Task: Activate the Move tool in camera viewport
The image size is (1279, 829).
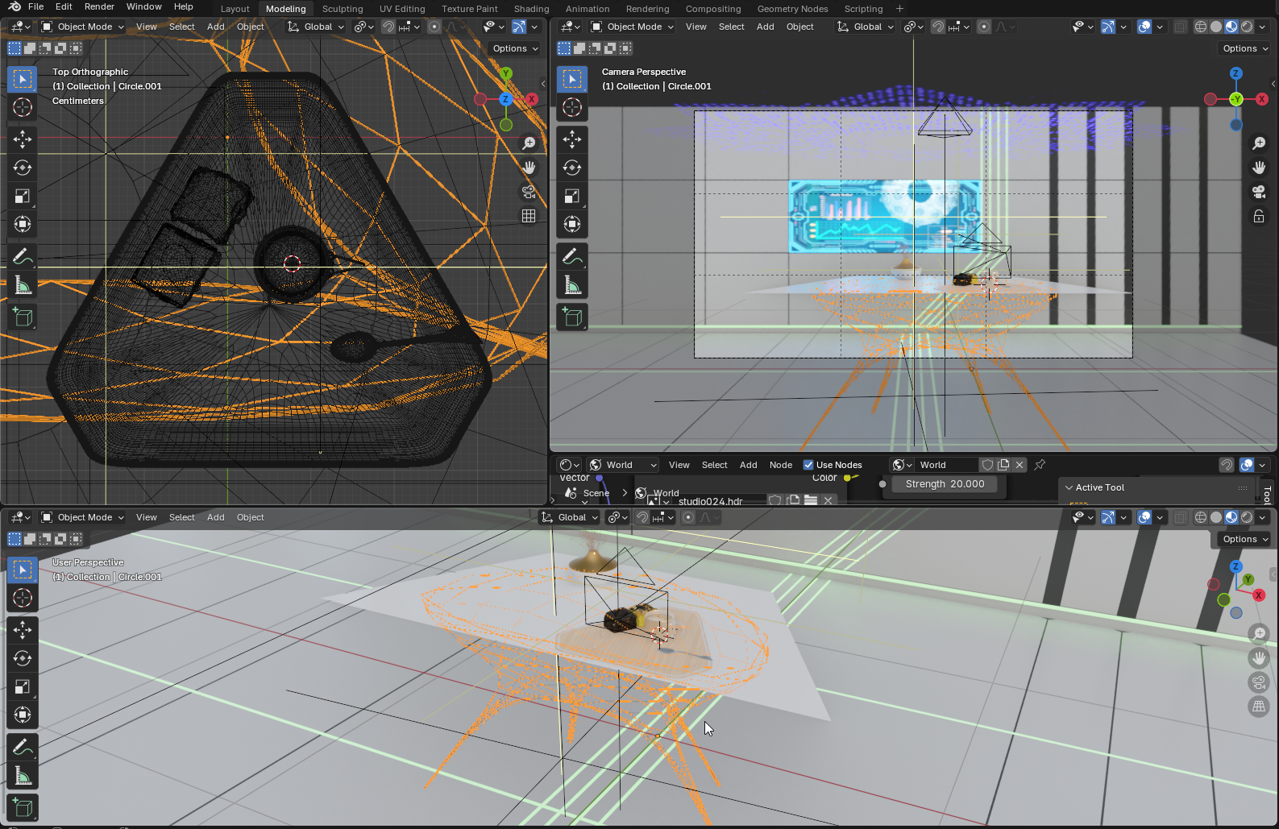Action: 572,139
